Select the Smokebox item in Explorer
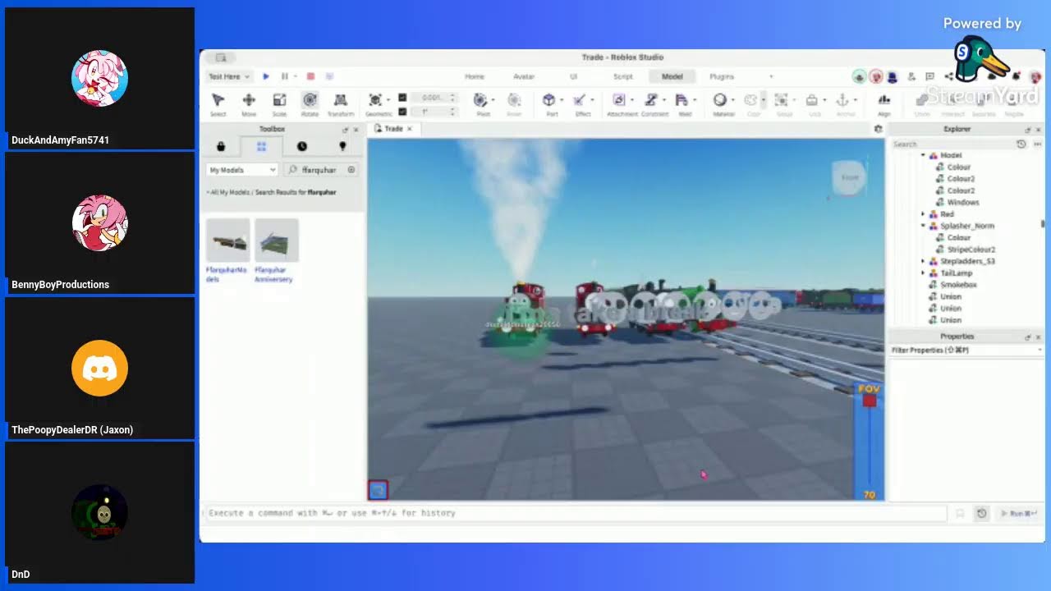1051x591 pixels. (958, 285)
